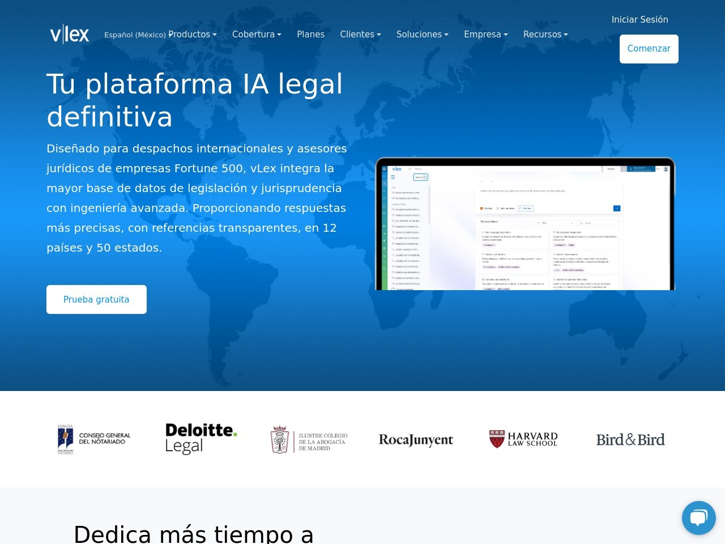Click the Consejo General del Notariado logo

coord(93,439)
